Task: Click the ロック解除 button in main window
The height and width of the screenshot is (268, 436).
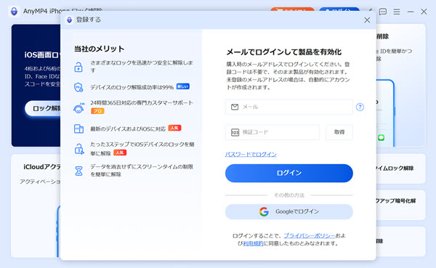Action: pos(43,108)
